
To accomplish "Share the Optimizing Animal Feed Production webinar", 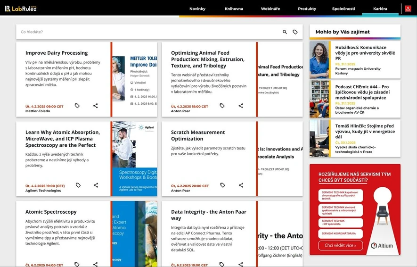I will point(241,106).
